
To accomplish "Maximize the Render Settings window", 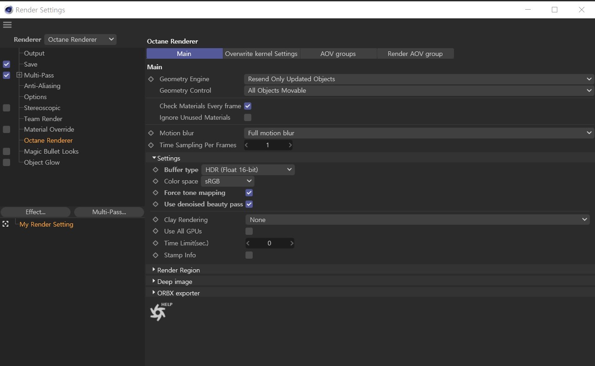I will click(x=555, y=10).
